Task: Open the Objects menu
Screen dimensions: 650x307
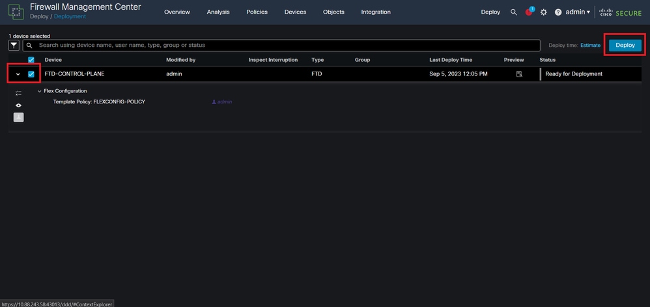Action: 333,12
